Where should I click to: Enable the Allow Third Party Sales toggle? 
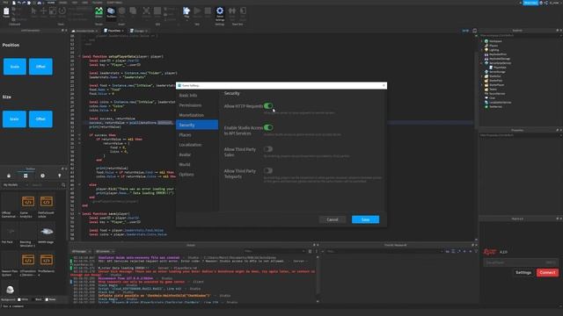(268, 149)
